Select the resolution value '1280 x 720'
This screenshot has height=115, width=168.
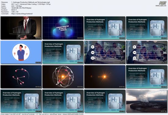coord(15,12)
